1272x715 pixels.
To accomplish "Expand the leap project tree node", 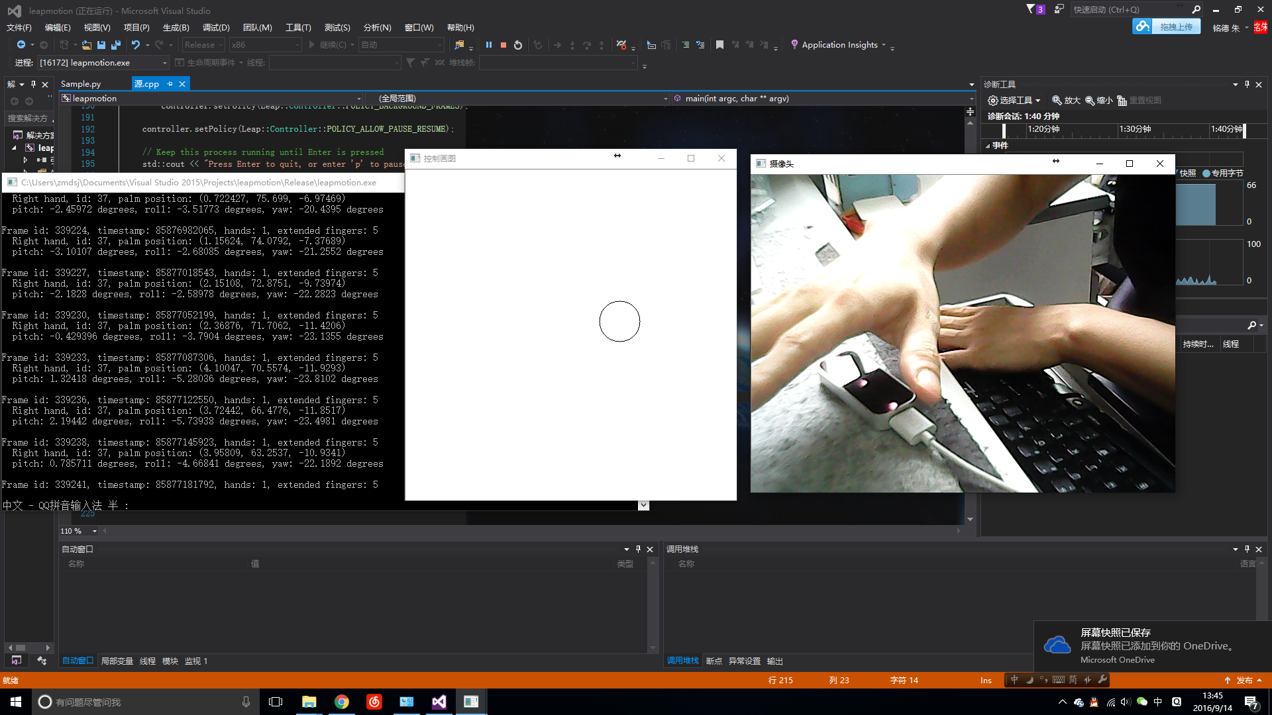I will [14, 148].
